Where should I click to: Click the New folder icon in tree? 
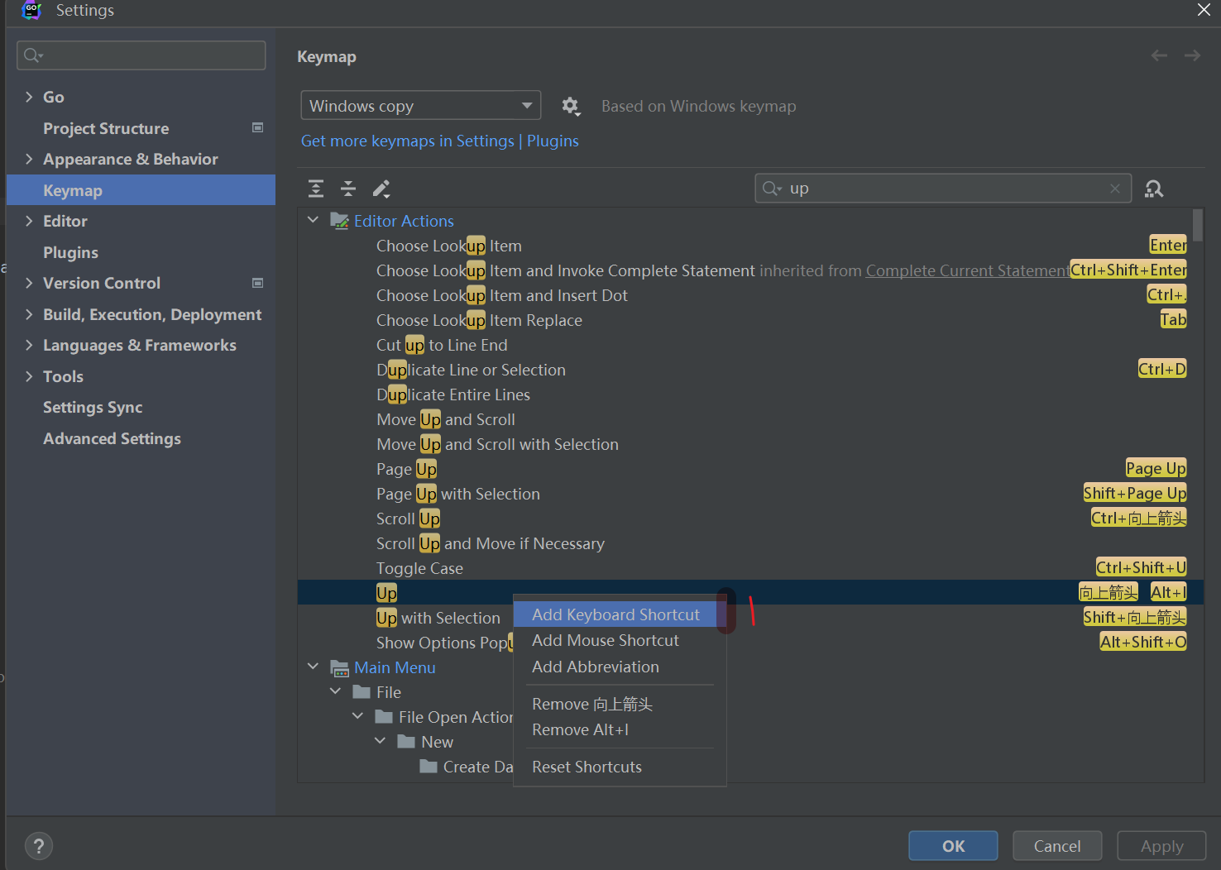(406, 741)
